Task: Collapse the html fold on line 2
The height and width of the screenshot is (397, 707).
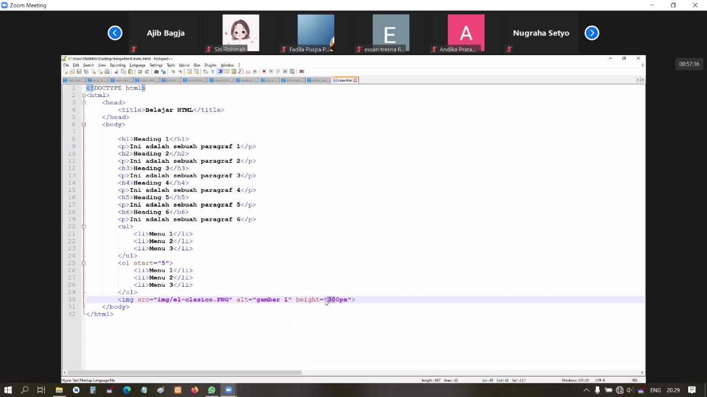Action: pos(84,95)
